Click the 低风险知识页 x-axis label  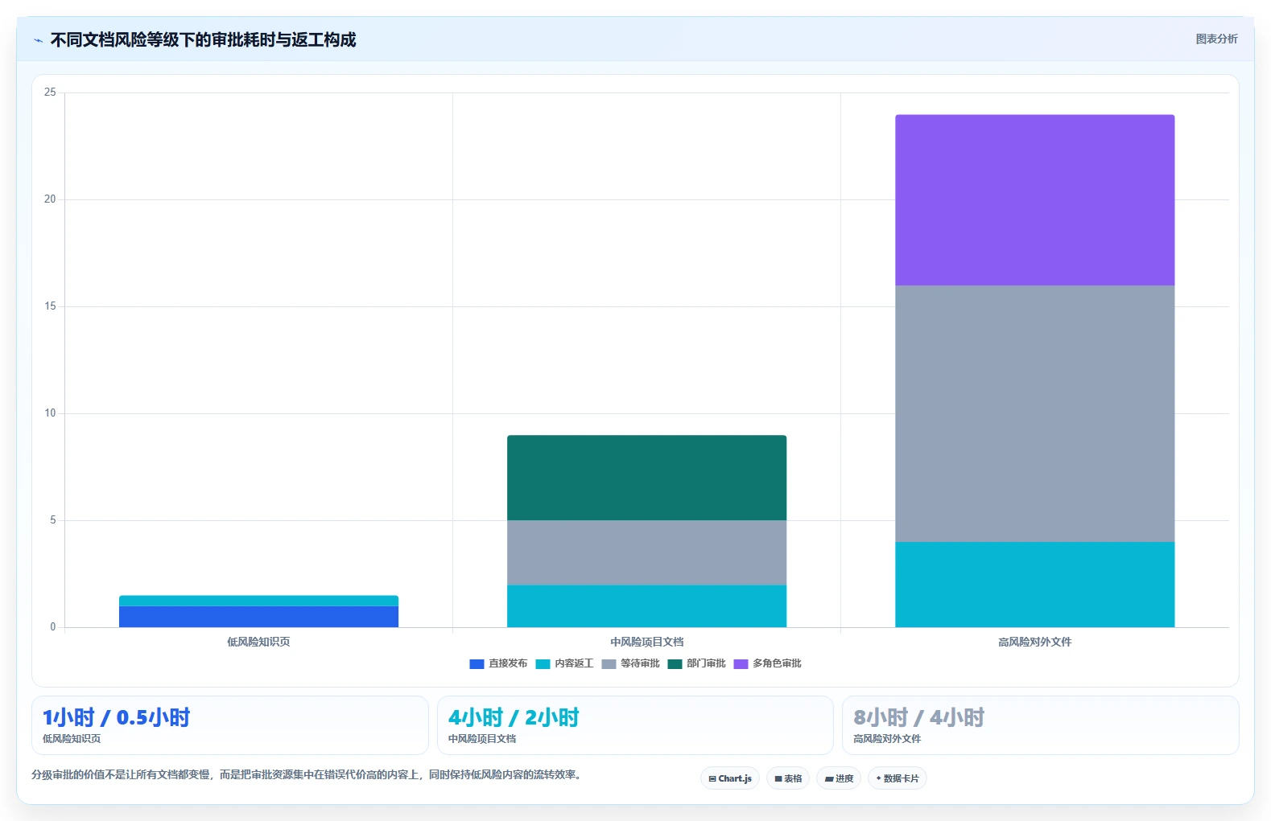click(x=258, y=642)
